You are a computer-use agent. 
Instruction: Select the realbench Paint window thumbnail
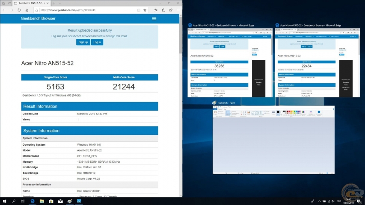(x=273, y=140)
